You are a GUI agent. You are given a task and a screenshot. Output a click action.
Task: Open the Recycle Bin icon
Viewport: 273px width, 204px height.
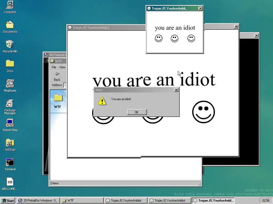(x=10, y=46)
